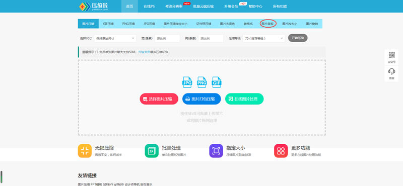Switch to the 图片改大小 tab
This screenshot has width=403, height=186.
290,24
